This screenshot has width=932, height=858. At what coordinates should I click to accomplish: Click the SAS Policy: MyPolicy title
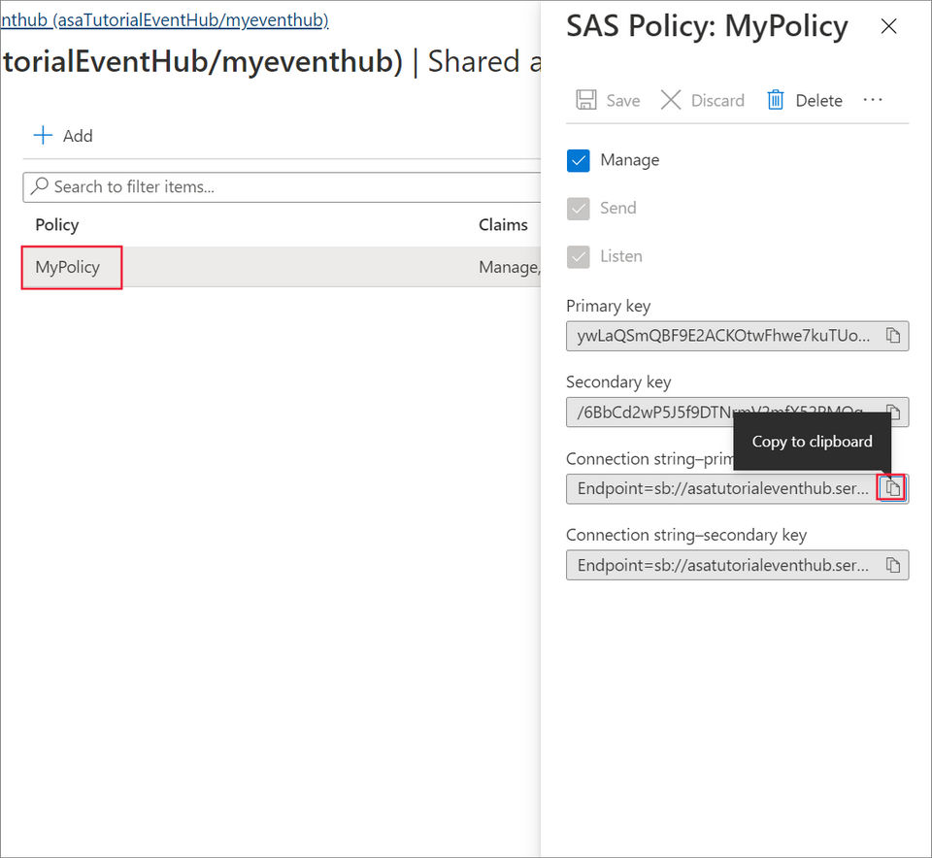(x=707, y=27)
